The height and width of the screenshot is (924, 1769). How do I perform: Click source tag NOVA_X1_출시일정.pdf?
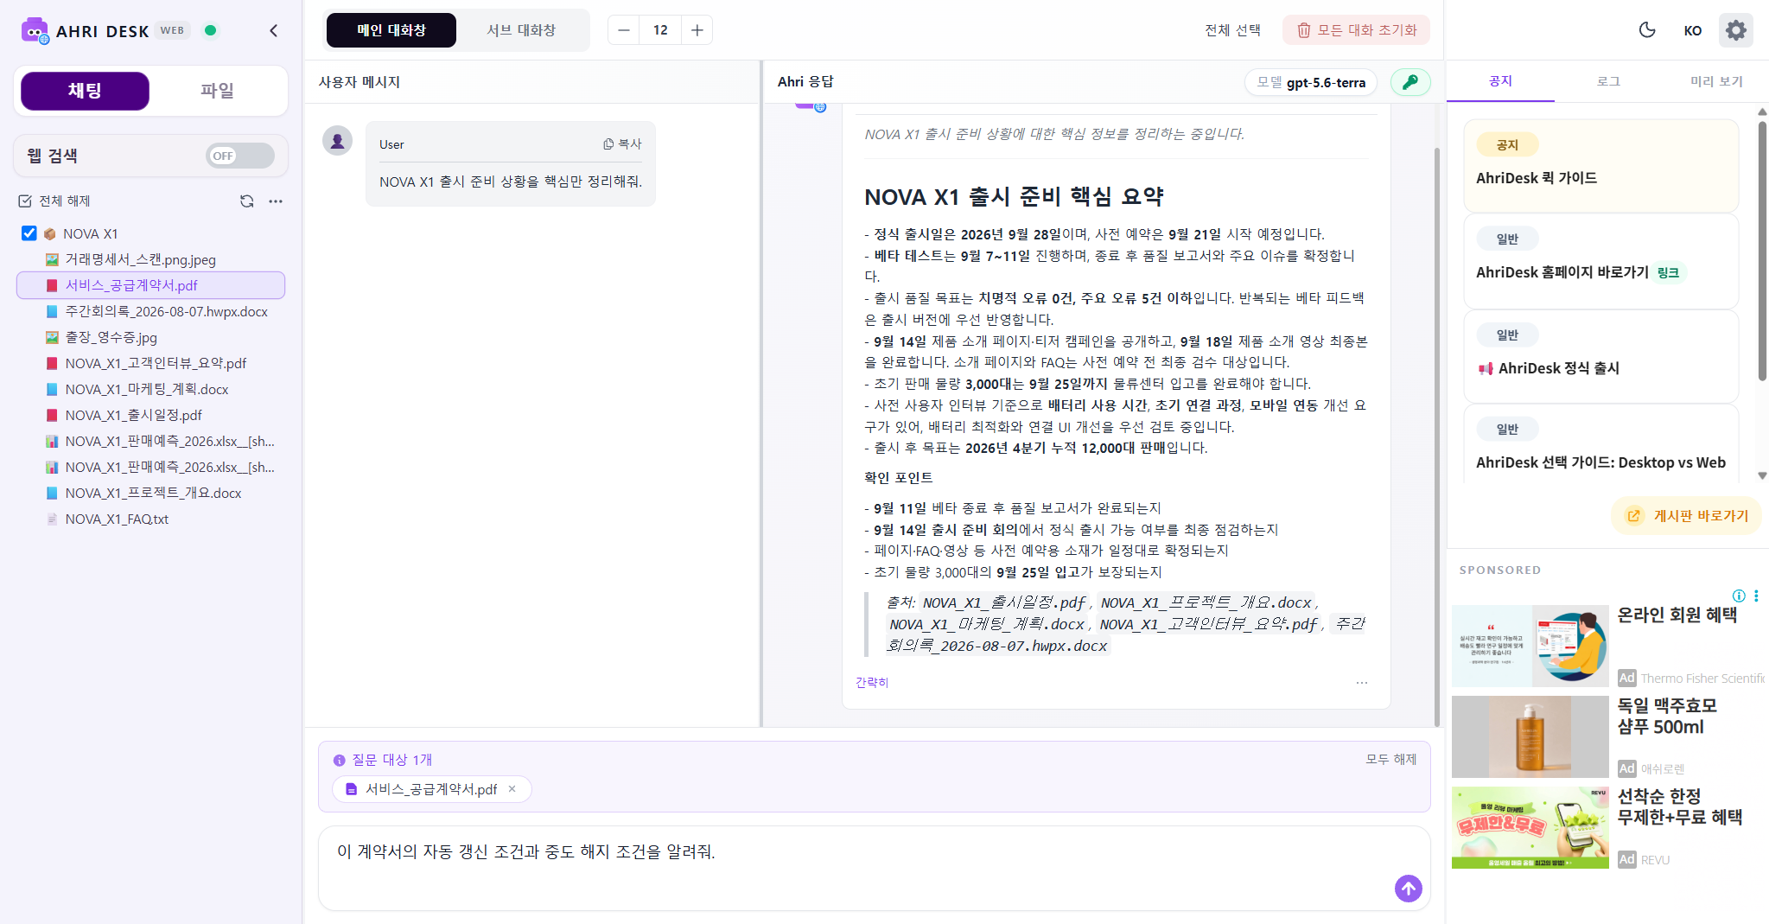[x=1004, y=602]
